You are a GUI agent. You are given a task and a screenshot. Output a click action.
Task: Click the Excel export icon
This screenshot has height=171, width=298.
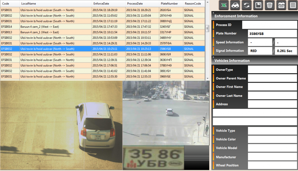tap(224, 5)
